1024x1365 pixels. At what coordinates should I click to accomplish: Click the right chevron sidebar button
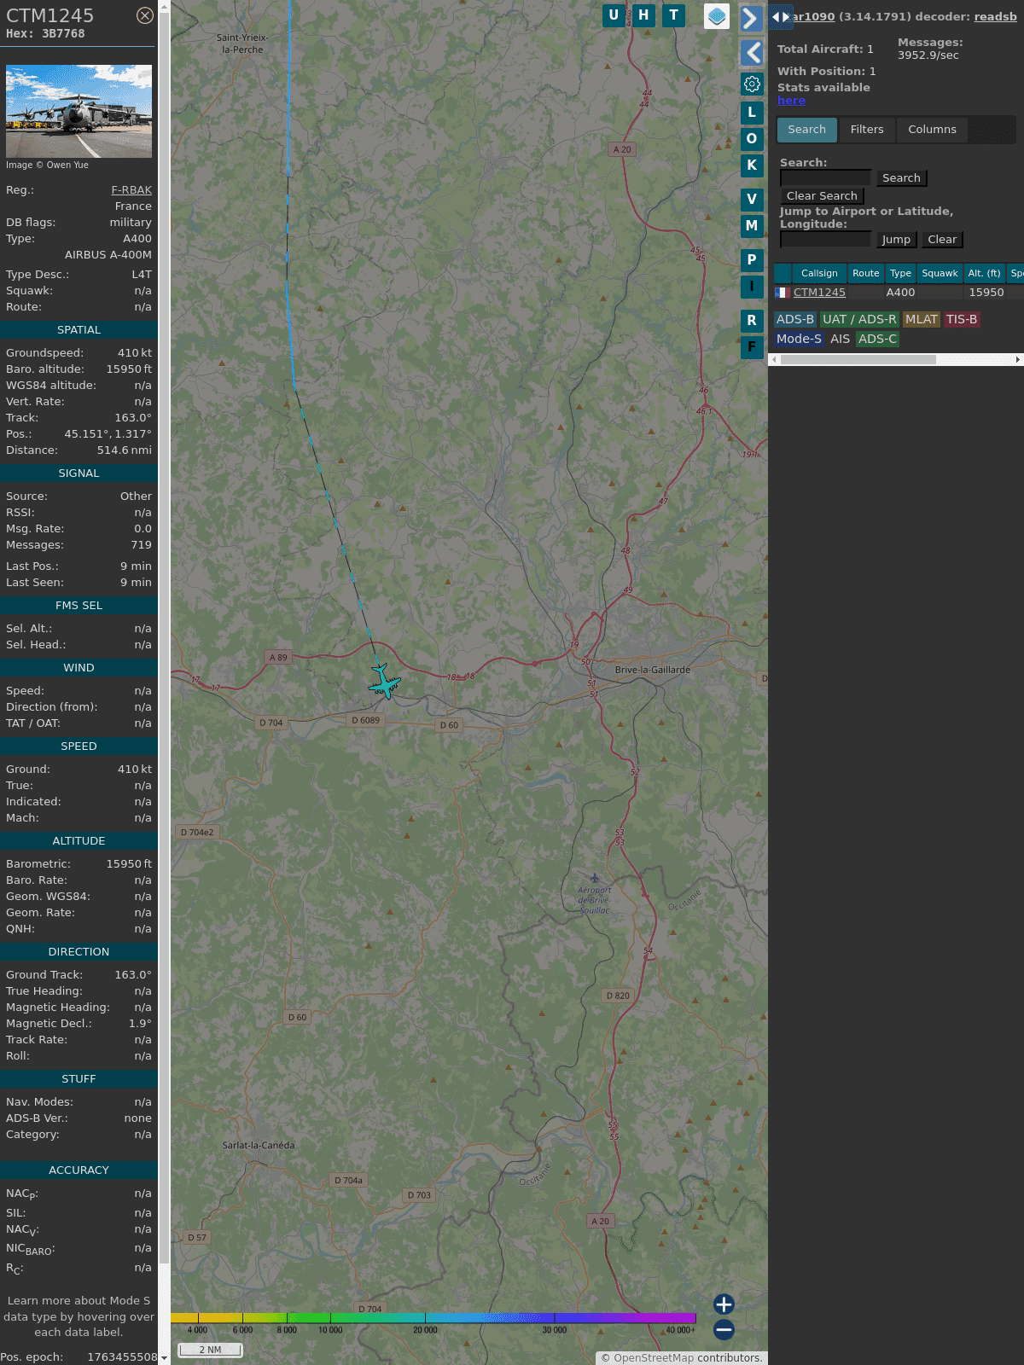pyautogui.click(x=751, y=19)
